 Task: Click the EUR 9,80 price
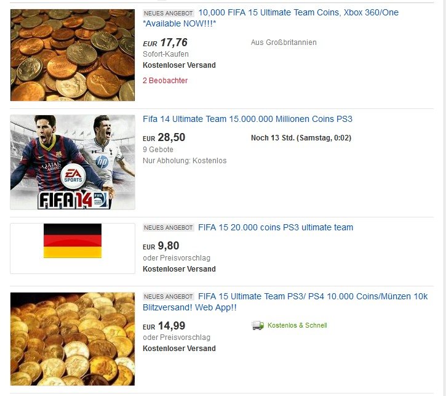tap(161, 246)
